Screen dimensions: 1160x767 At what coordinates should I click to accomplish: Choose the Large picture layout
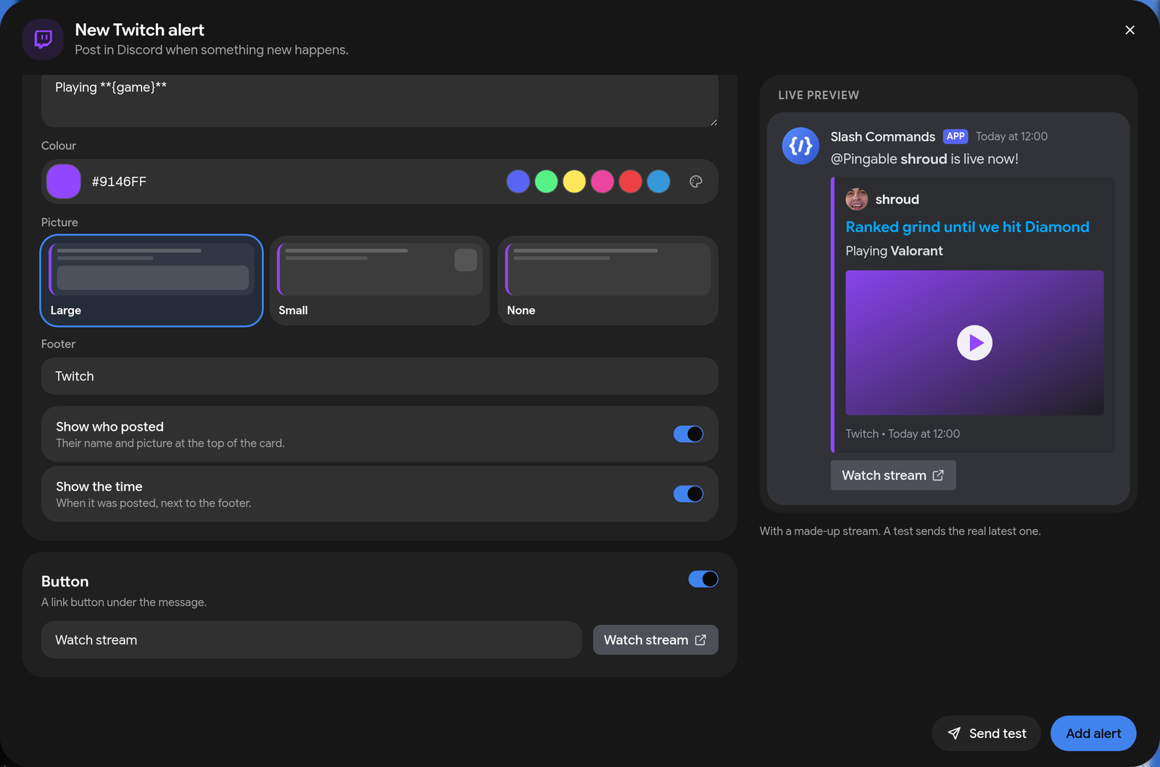point(152,281)
